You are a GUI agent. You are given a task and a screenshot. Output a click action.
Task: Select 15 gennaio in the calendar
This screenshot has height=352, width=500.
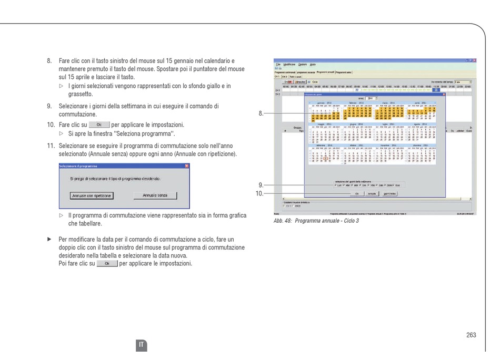334,113
